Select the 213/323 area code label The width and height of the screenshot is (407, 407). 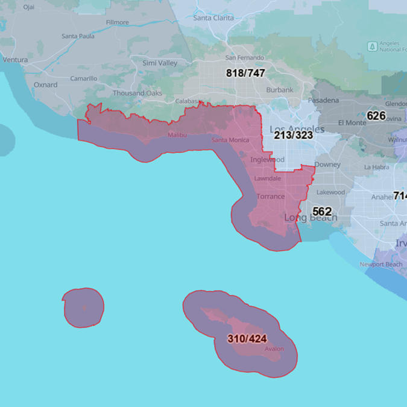pyautogui.click(x=294, y=136)
